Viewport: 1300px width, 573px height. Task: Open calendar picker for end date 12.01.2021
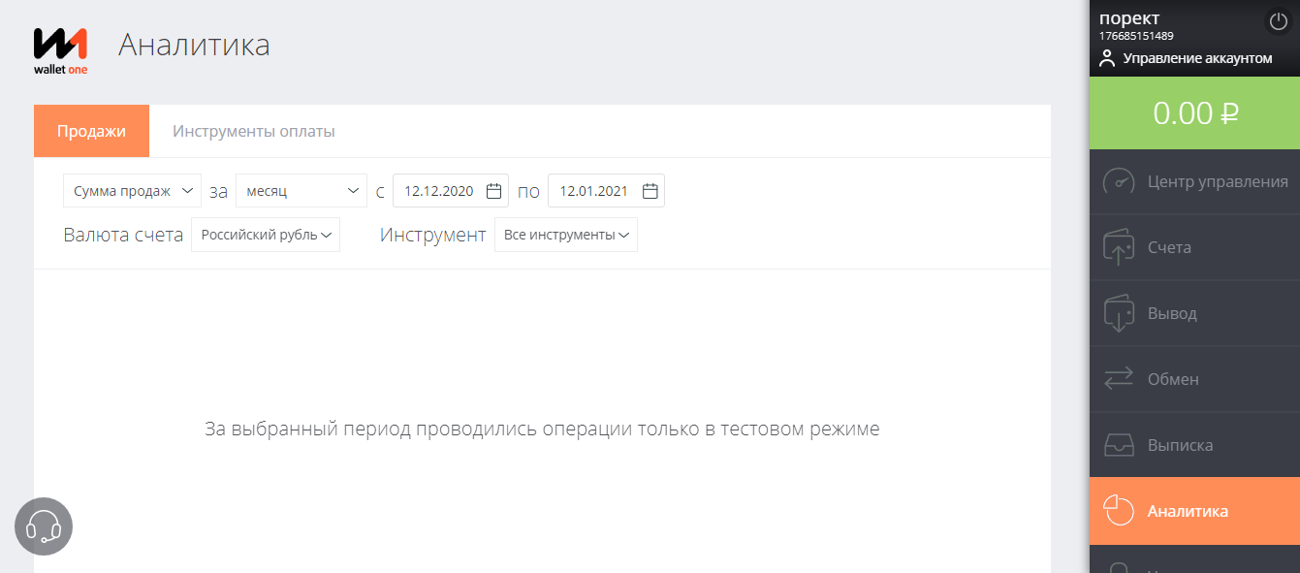pyautogui.click(x=650, y=191)
